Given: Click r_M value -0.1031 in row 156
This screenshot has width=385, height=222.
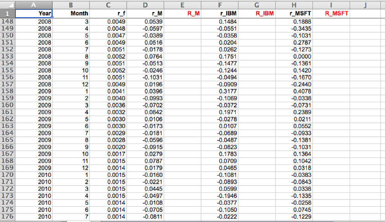Looking at the screenshot, I should 146,77.
